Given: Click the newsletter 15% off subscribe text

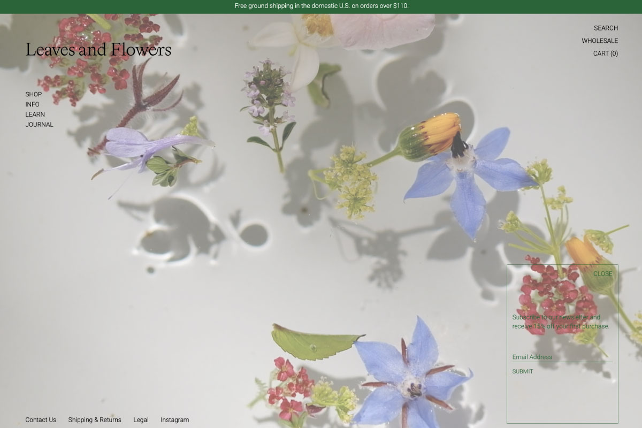Looking at the screenshot, I should coord(561,322).
